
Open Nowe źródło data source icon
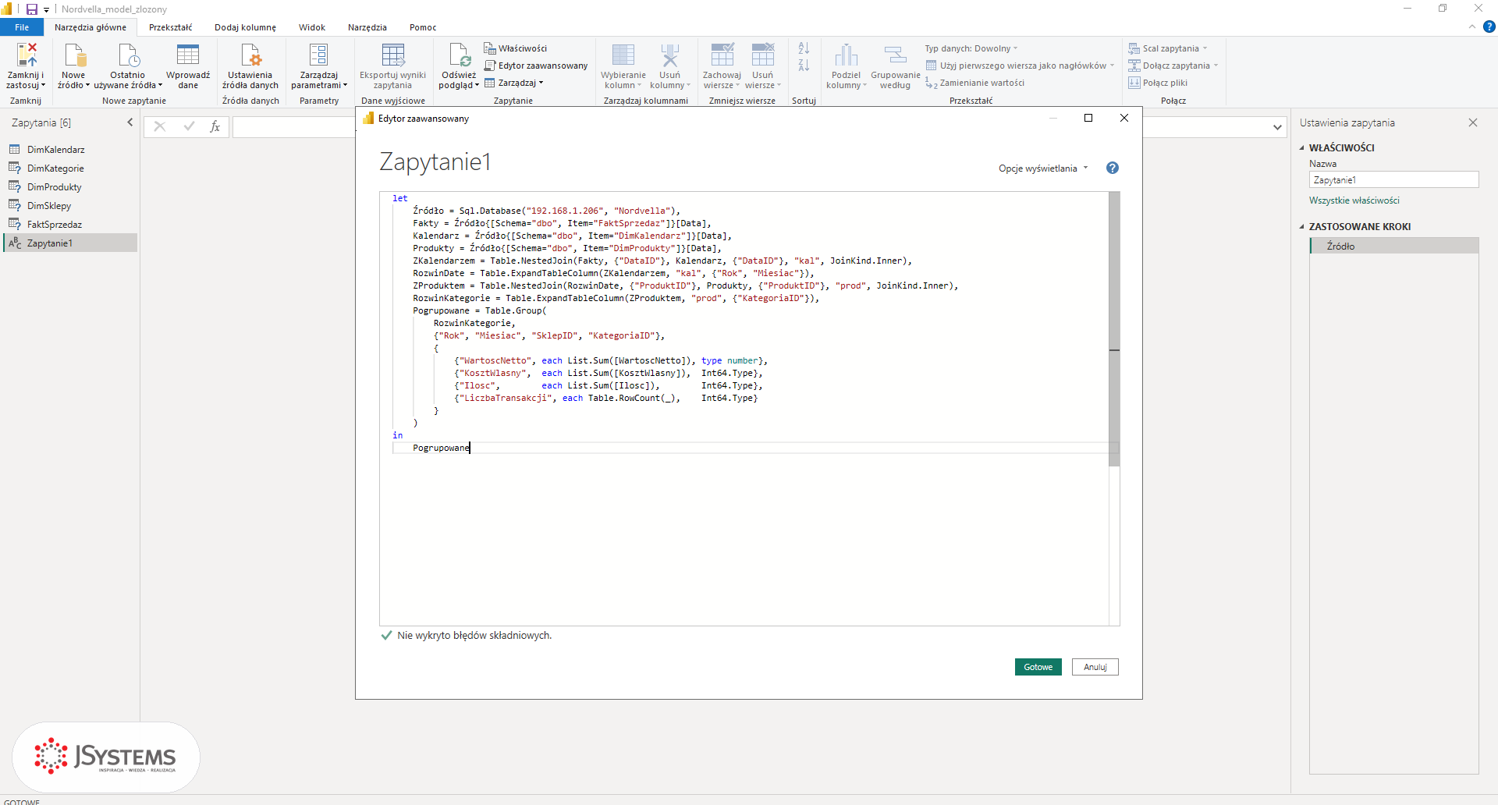click(74, 55)
